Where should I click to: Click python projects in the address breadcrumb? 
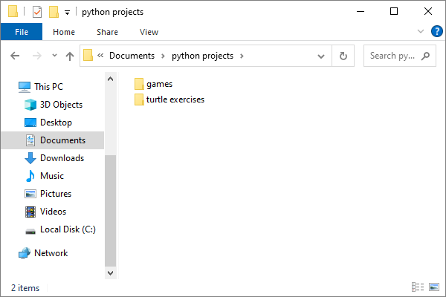(x=202, y=56)
